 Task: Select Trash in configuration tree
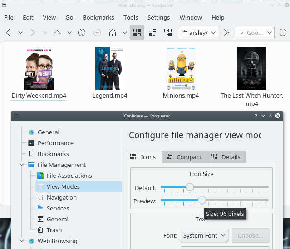[x=54, y=230]
